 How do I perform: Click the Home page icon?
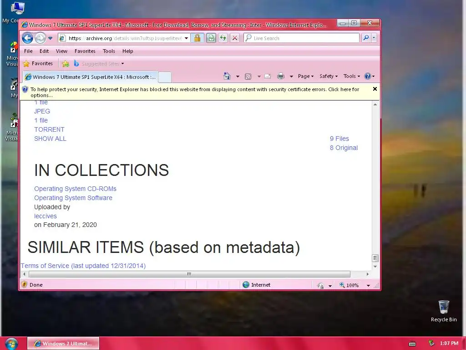click(227, 76)
